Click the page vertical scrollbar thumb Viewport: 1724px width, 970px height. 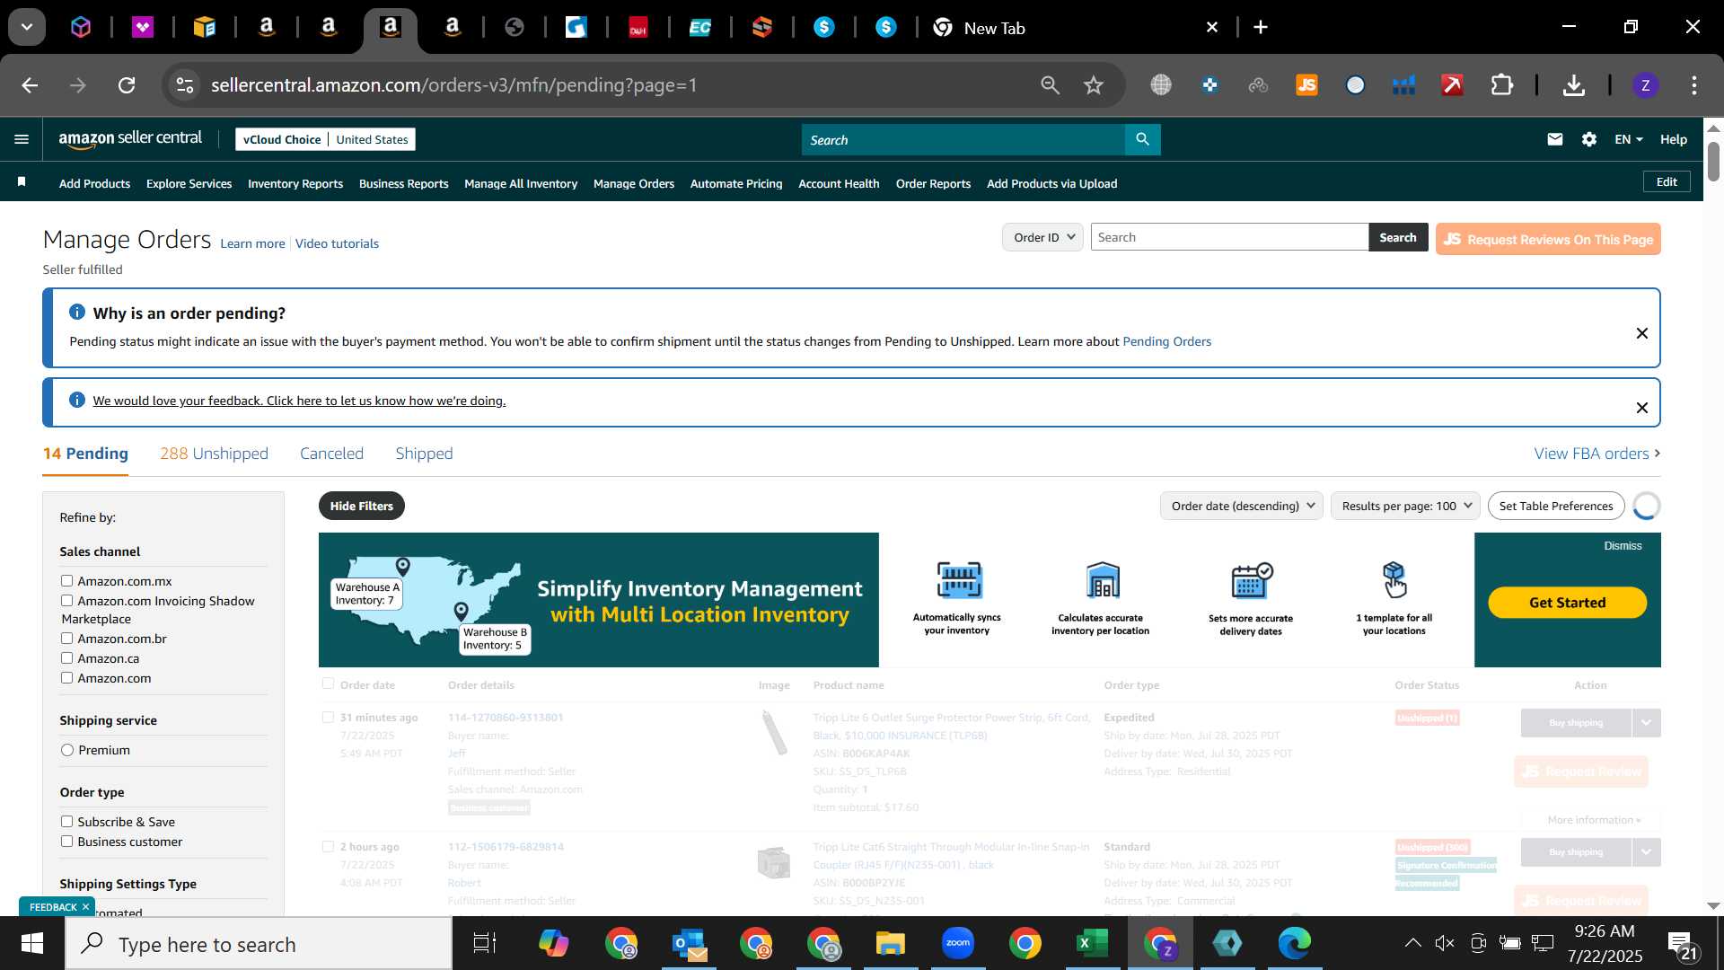pyautogui.click(x=1713, y=160)
